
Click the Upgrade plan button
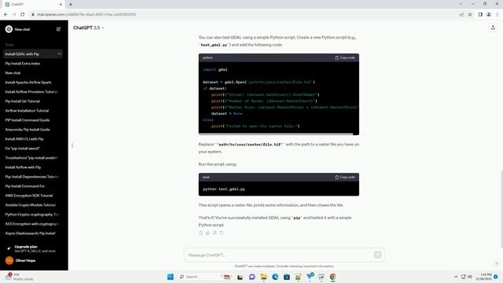coord(33,248)
